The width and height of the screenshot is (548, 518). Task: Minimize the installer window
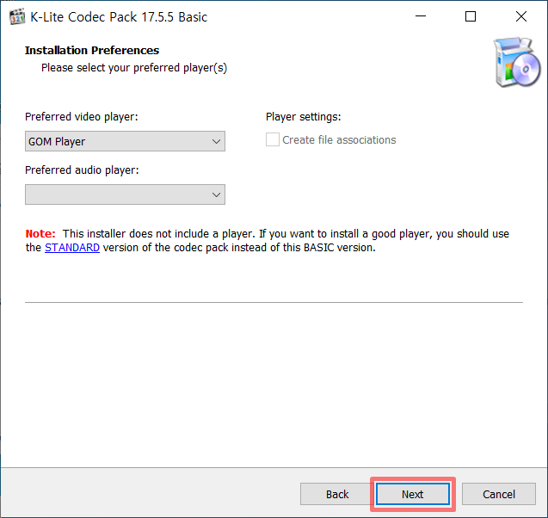421,16
